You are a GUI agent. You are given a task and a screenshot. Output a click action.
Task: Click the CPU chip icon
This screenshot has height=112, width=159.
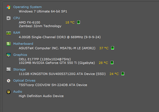point(9,18)
